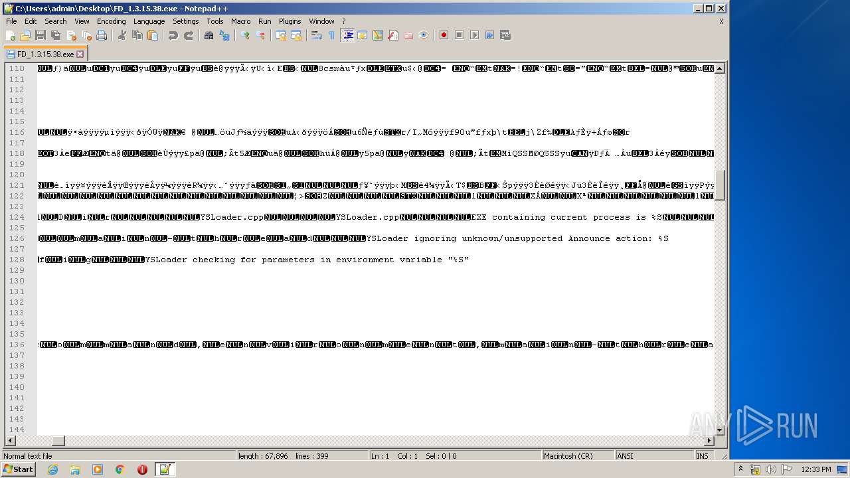Click line number 126 in margin

click(16, 238)
